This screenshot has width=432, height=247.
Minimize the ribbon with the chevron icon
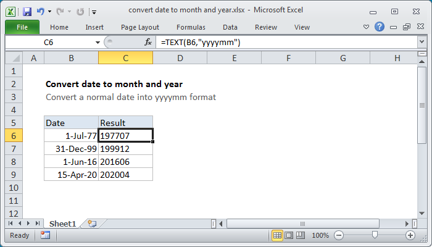pyautogui.click(x=366, y=27)
